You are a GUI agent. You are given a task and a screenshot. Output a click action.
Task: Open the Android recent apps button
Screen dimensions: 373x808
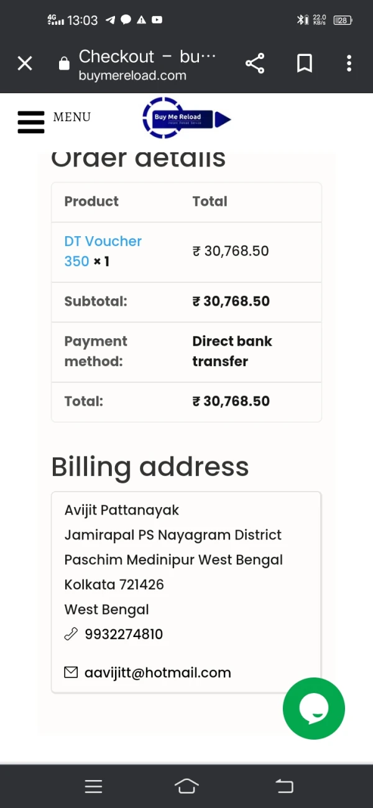(x=93, y=786)
